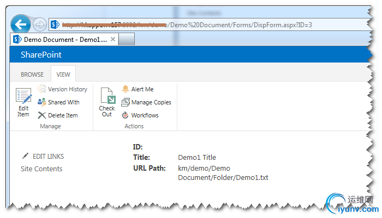The image size is (382, 218).
Task: Click the Workflows icon
Action: 125,115
